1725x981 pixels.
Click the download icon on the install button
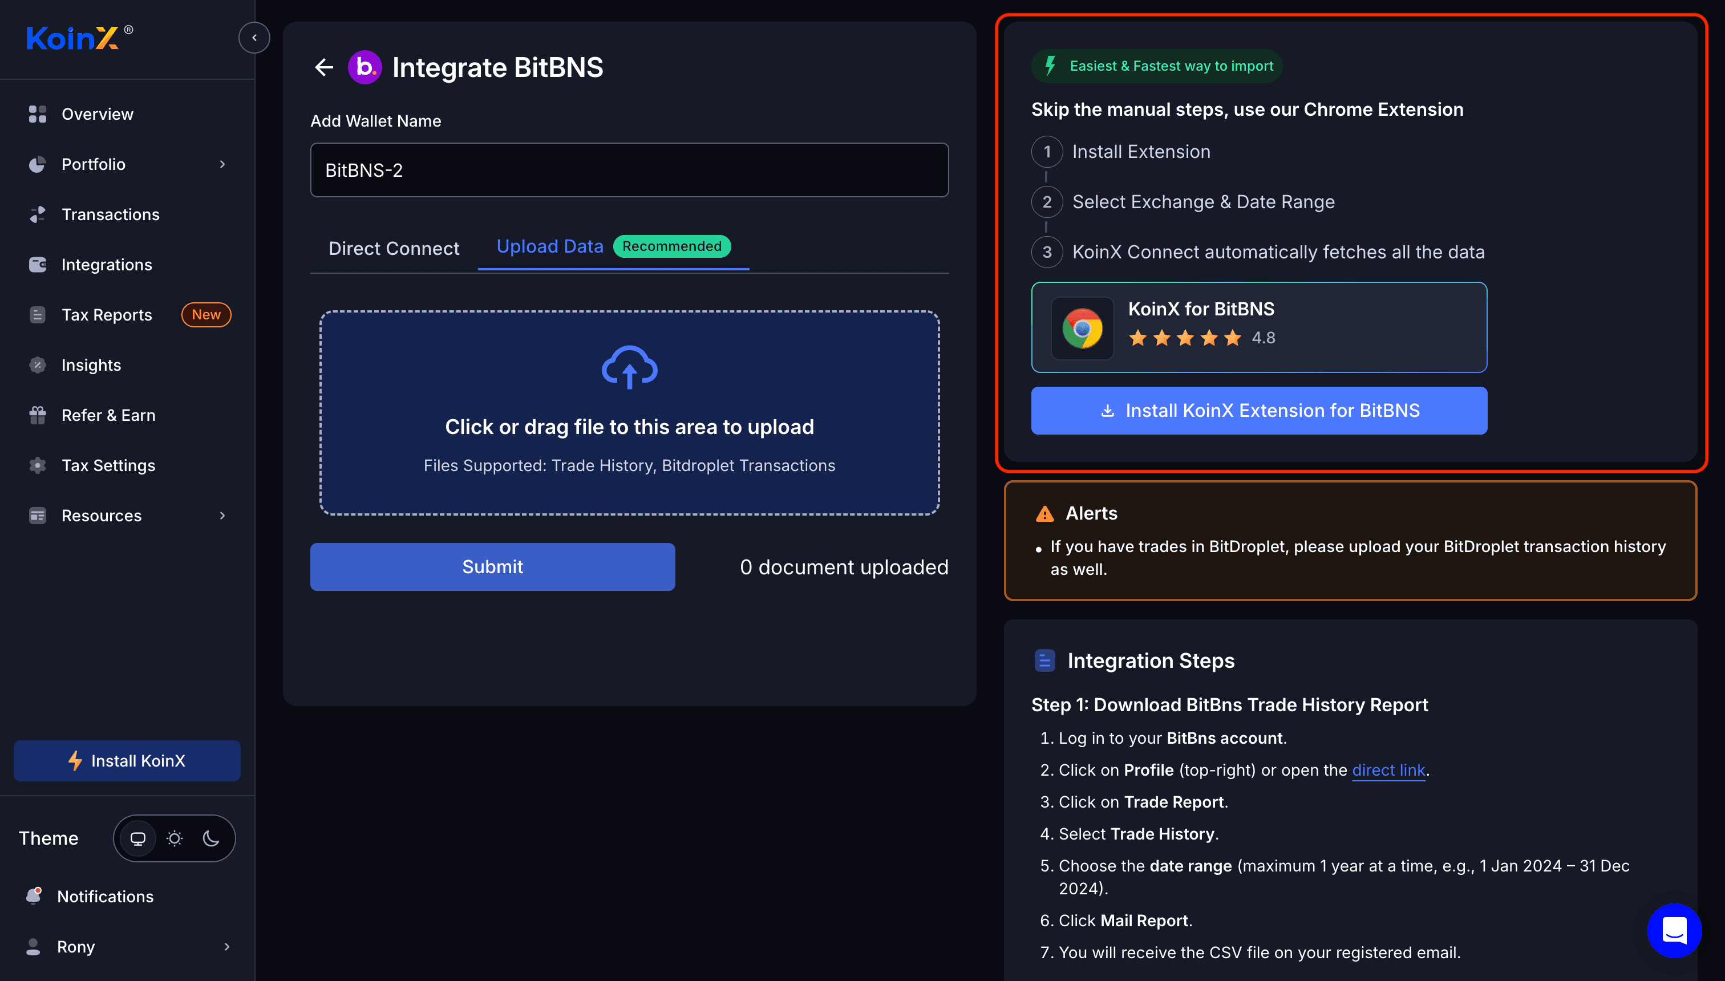coord(1107,410)
